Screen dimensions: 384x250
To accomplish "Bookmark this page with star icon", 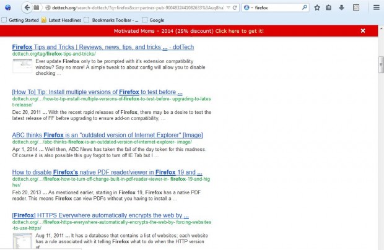I will 317,7.
